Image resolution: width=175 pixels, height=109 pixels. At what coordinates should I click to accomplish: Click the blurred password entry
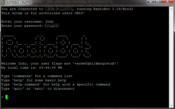pos(52,26)
